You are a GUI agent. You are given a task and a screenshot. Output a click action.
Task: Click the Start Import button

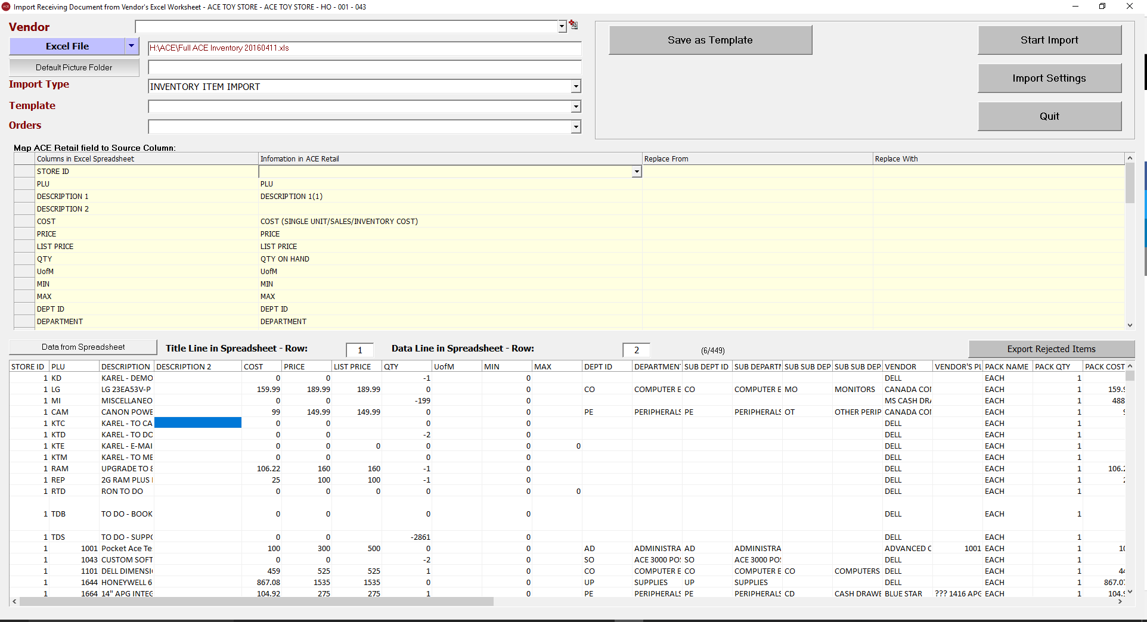tap(1049, 39)
